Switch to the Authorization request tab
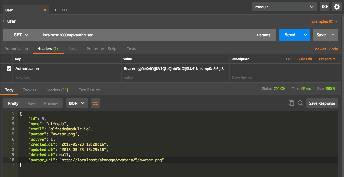 coord(16,49)
